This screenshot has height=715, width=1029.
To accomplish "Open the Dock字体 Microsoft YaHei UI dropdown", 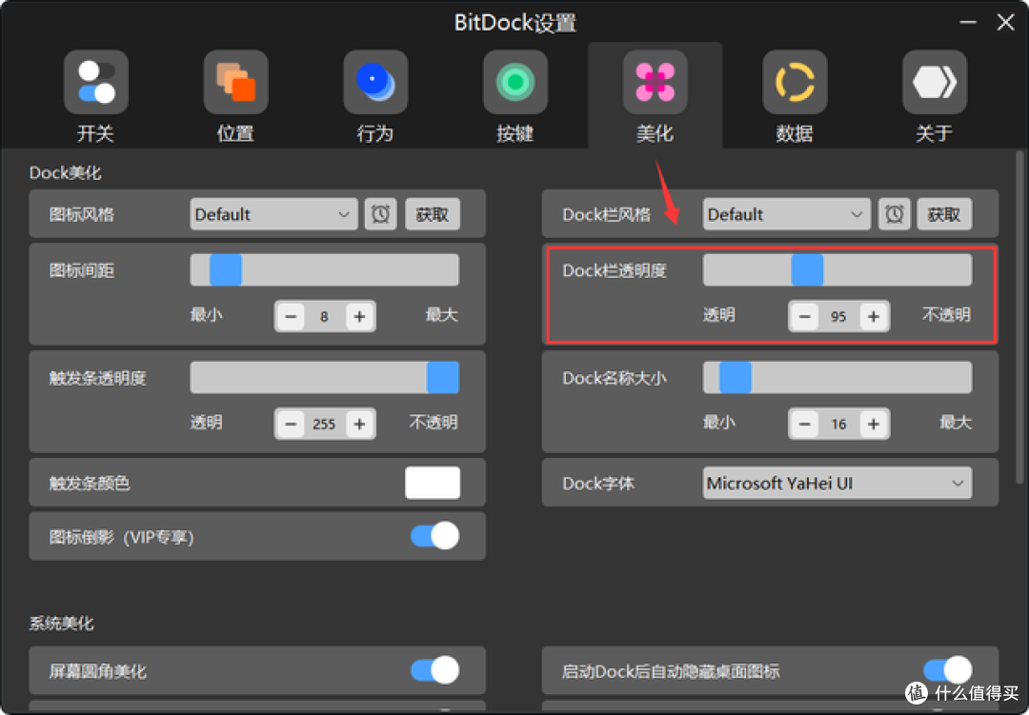I will point(837,483).
